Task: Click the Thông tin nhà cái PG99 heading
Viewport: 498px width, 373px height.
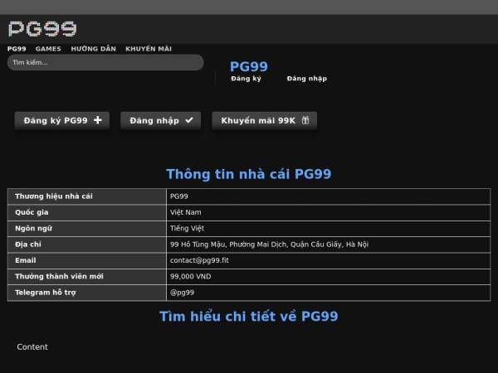Action: point(249,174)
